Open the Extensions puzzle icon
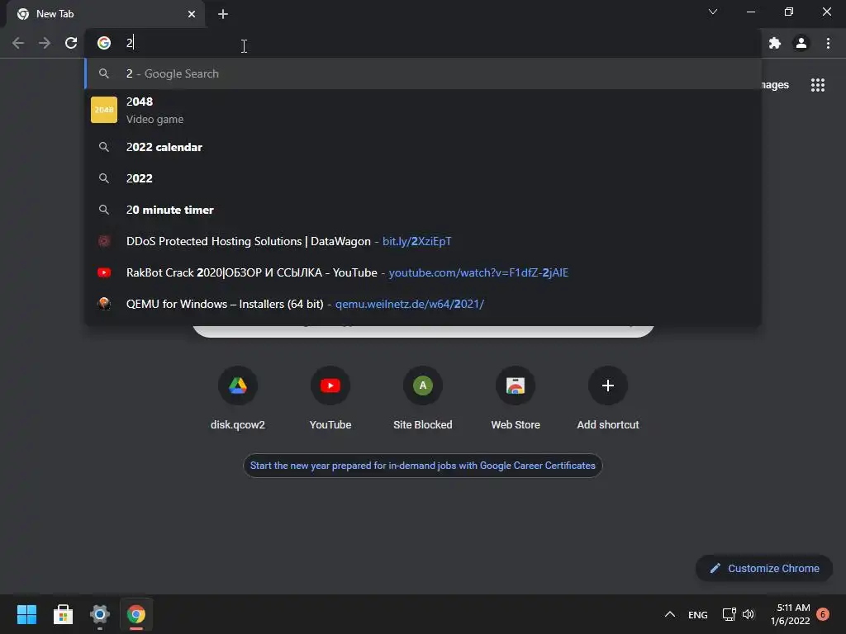Screen dimensions: 846x634 [x=775, y=43]
